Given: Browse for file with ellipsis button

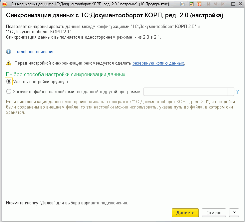Looking at the screenshot, I should pos(231,92).
